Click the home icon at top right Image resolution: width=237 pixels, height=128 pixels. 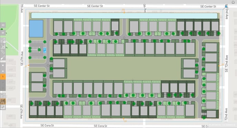(x=233, y=2)
